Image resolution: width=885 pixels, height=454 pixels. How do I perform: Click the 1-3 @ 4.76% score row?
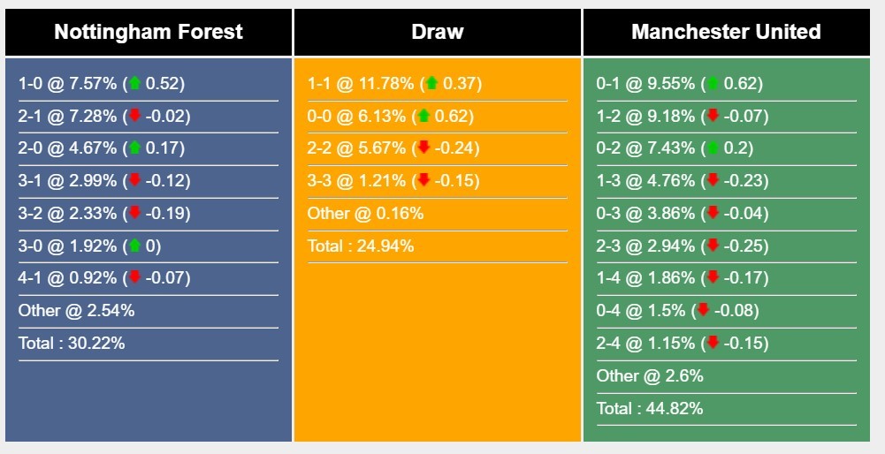[x=727, y=181]
